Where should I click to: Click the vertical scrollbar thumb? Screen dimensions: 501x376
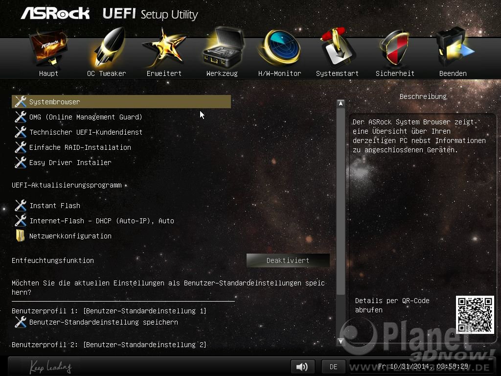pos(341,201)
